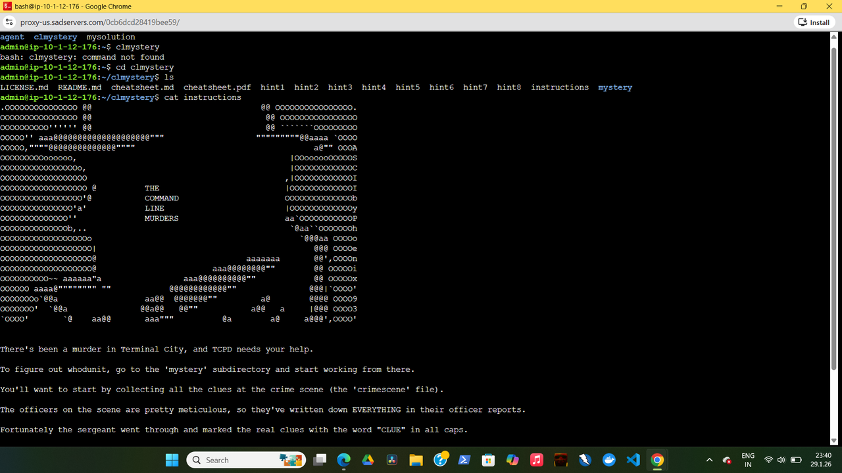842x473 pixels.
Task: Click 'hint1' in the ls listing
Action: point(272,87)
